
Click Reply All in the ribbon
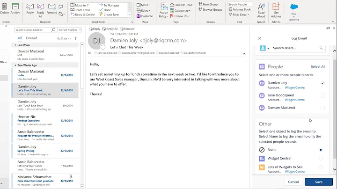[x=40, y=10]
